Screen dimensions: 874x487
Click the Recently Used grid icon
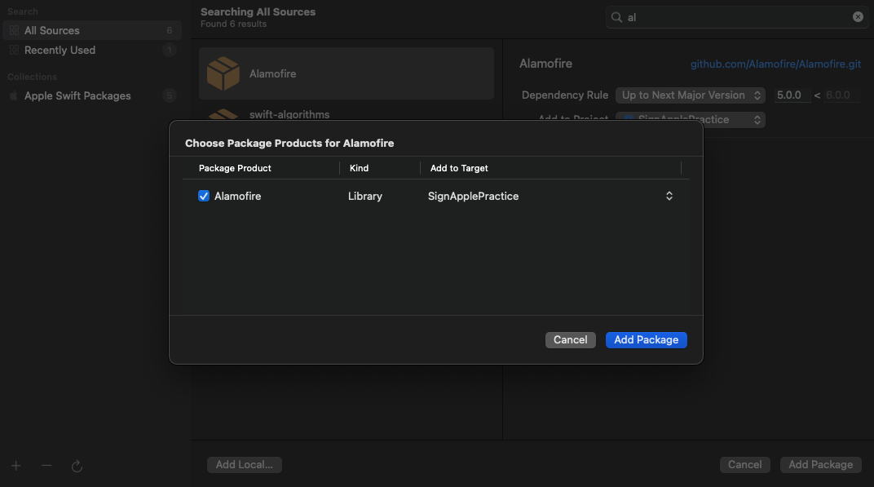(14, 51)
